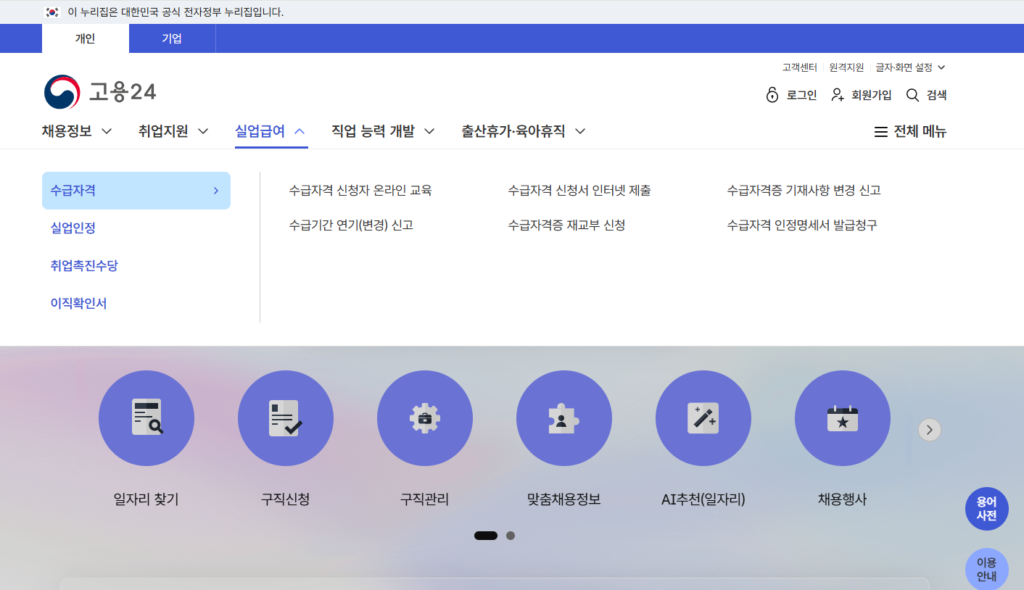Select the second carousel indicator dot
Image resolution: width=1024 pixels, height=590 pixels.
coord(511,536)
